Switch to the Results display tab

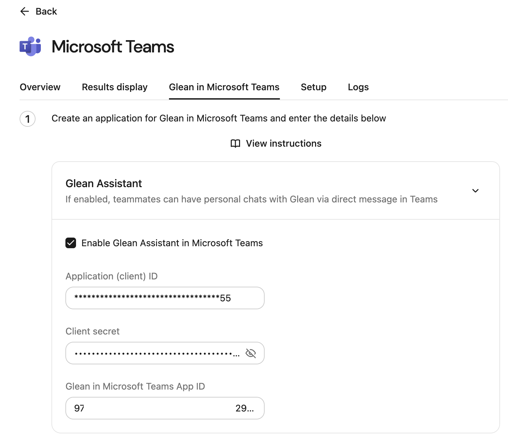click(x=115, y=87)
